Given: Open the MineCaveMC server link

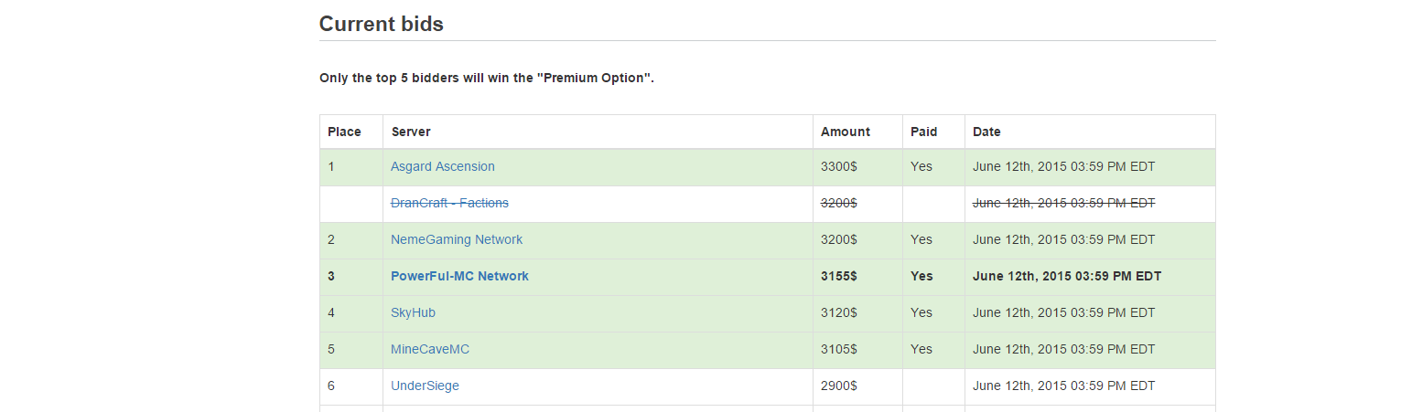Looking at the screenshot, I should tap(430, 349).
